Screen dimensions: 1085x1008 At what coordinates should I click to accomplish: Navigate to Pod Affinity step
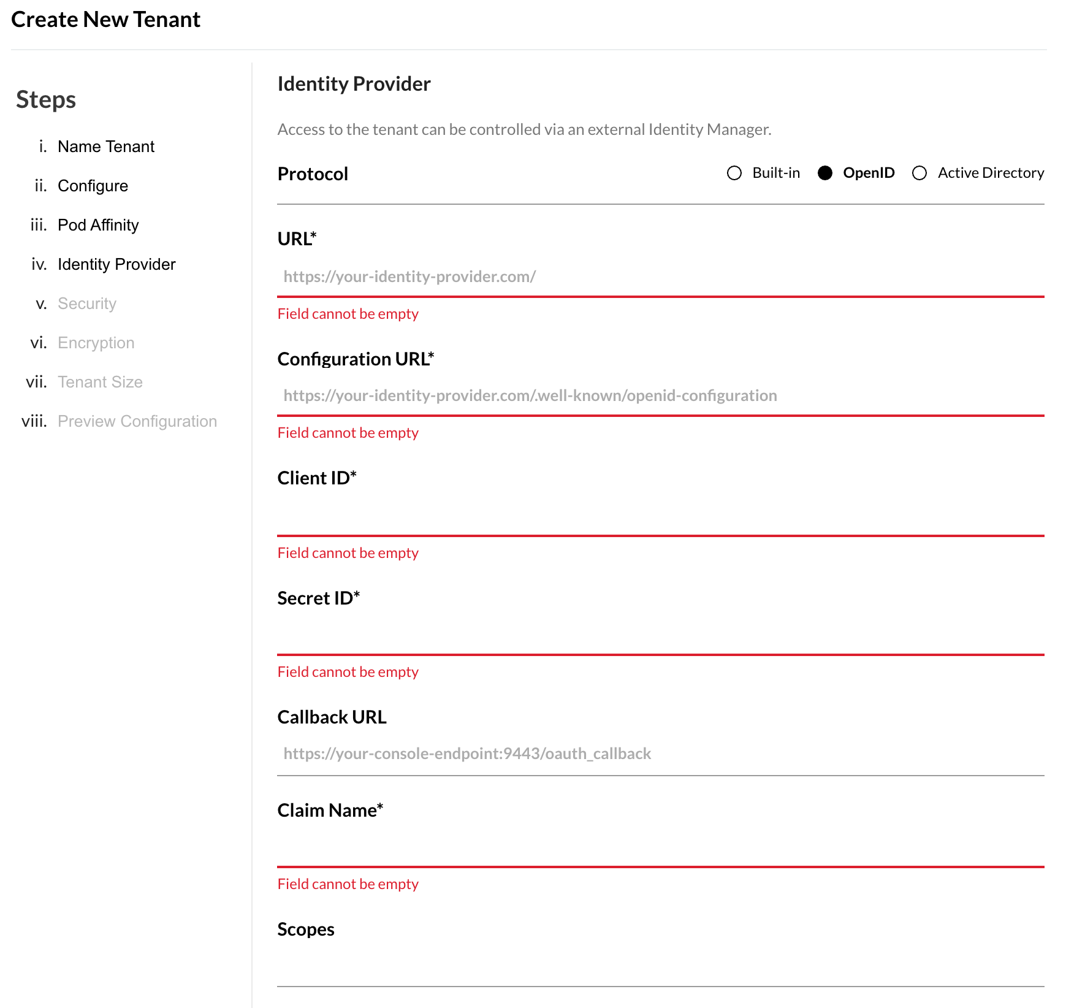[98, 225]
